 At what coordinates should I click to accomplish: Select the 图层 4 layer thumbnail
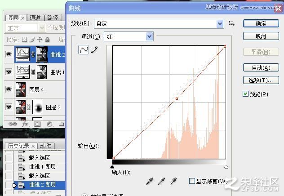click(21, 89)
